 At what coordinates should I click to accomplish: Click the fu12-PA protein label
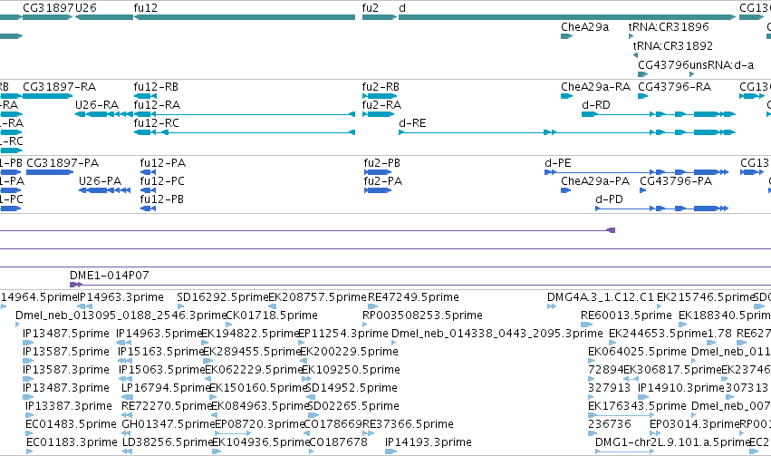tap(163, 163)
